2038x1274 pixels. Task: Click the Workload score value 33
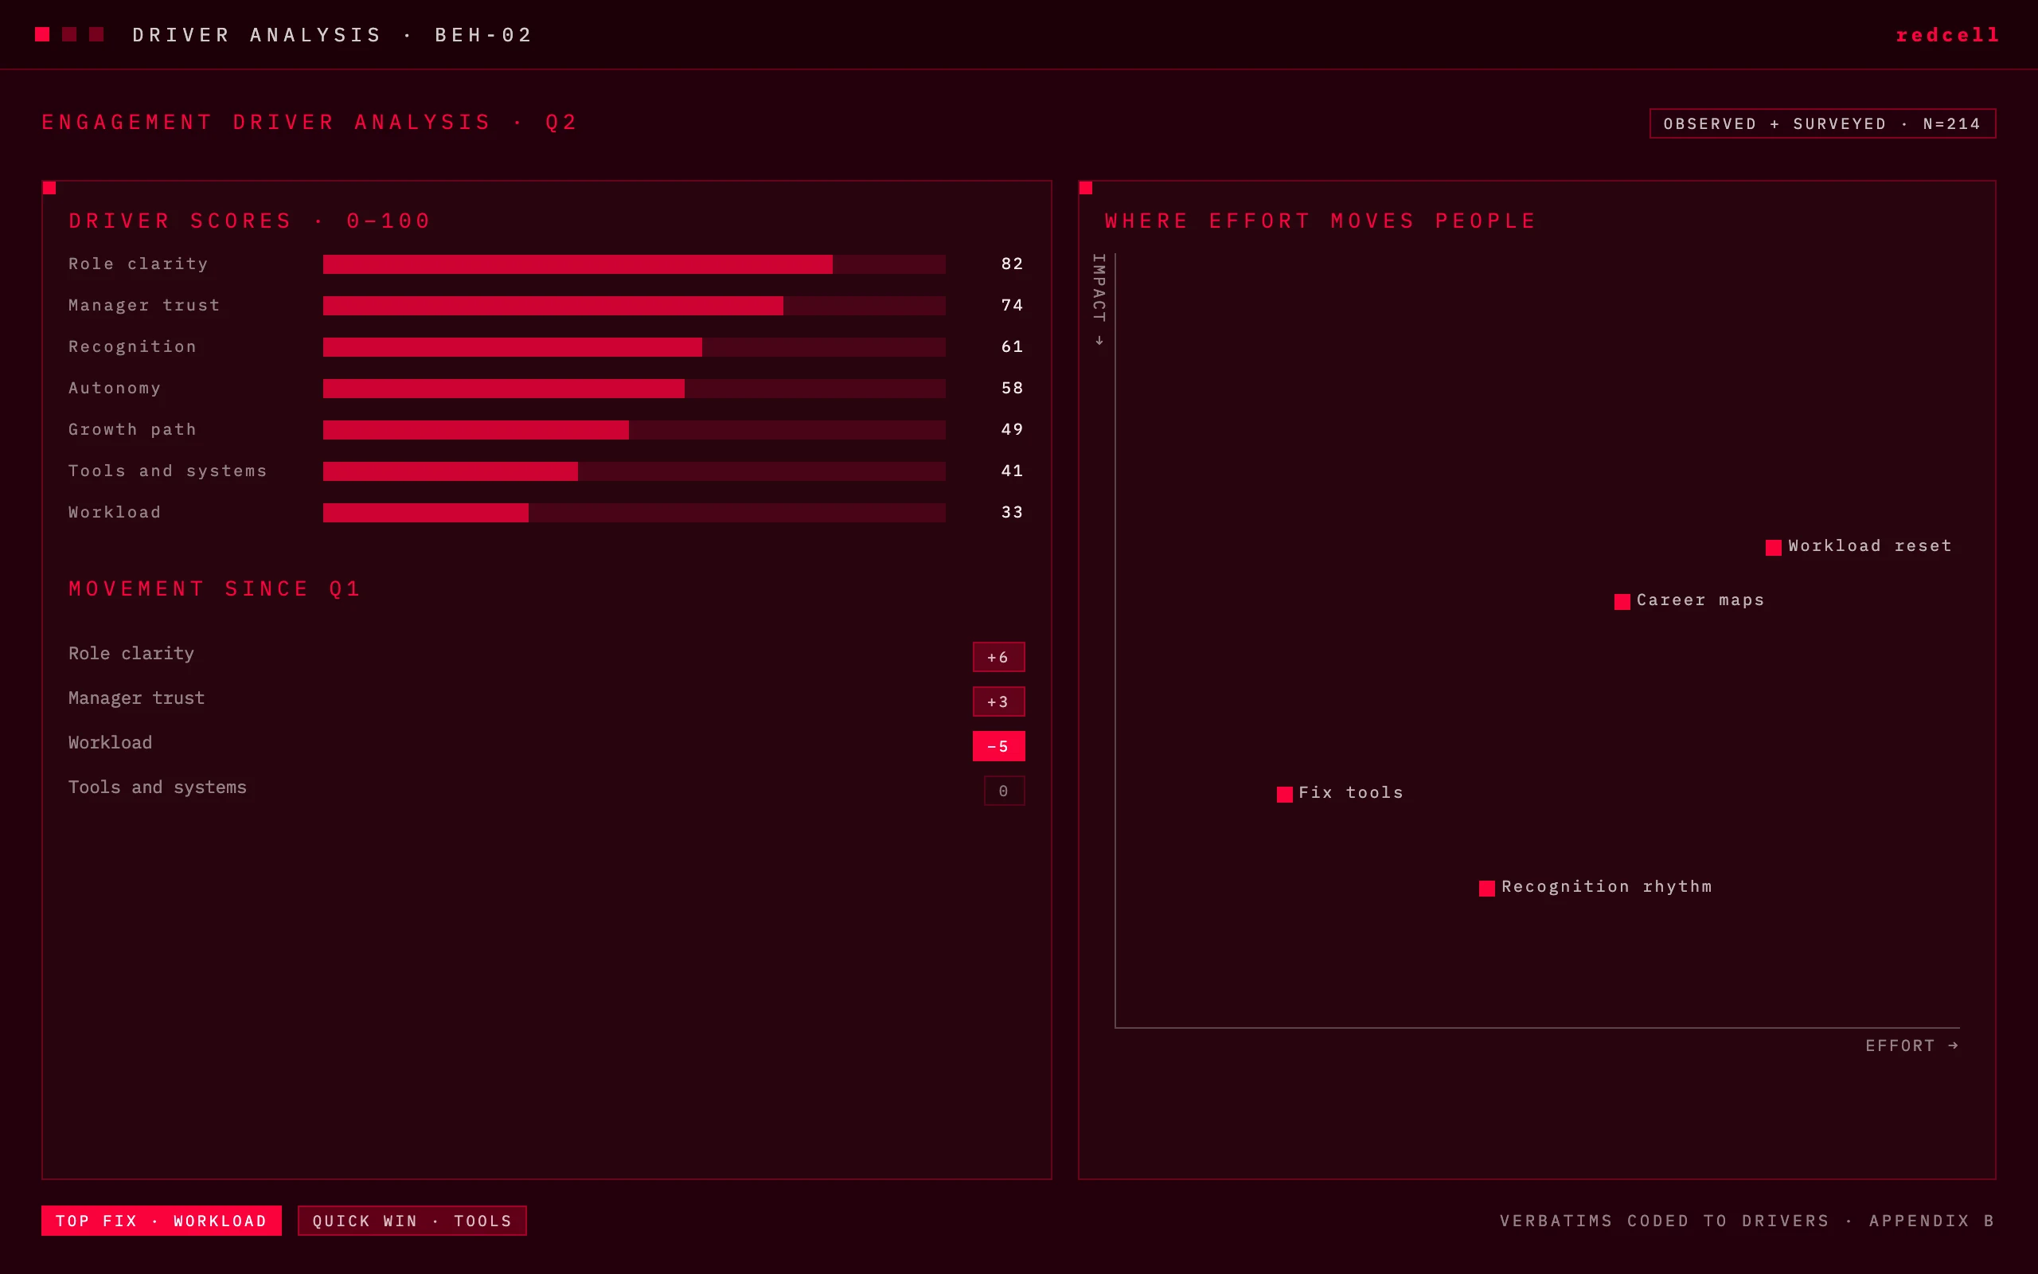[x=1013, y=511]
